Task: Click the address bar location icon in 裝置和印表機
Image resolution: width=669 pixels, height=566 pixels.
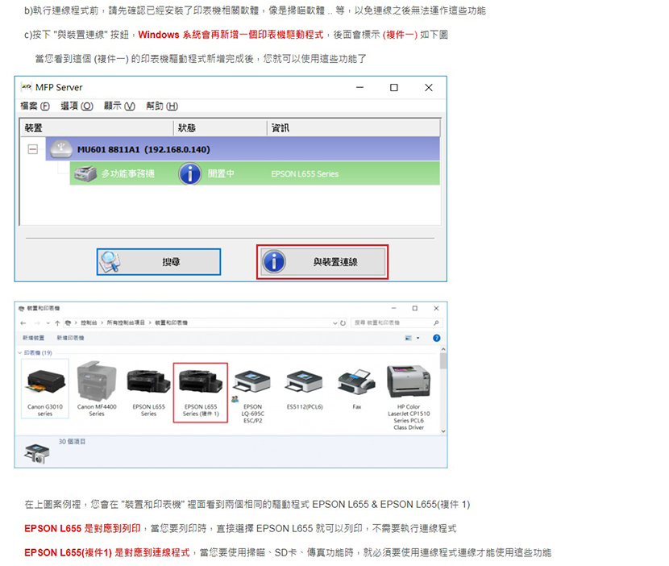Action: coord(69,323)
